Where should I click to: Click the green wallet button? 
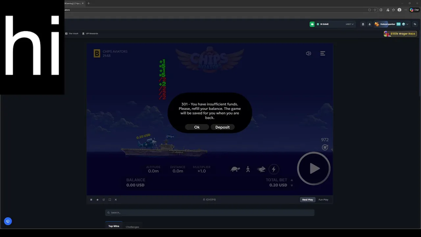pyautogui.click(x=312, y=24)
